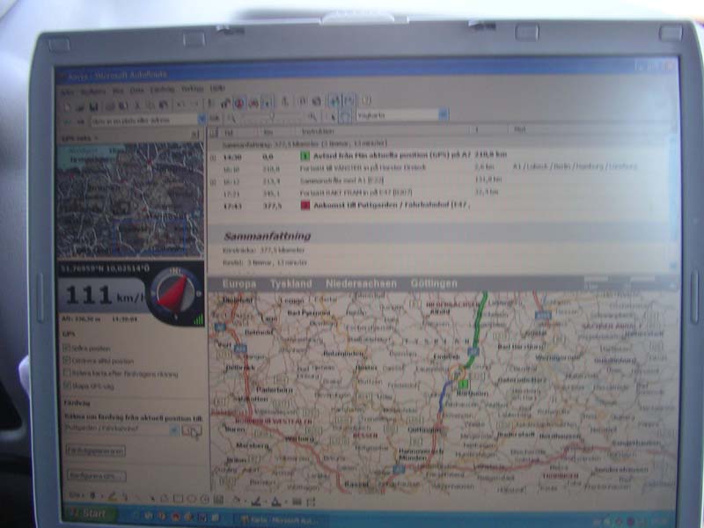Click the Save toolbar icon
The height and width of the screenshot is (528, 704).
[x=93, y=106]
